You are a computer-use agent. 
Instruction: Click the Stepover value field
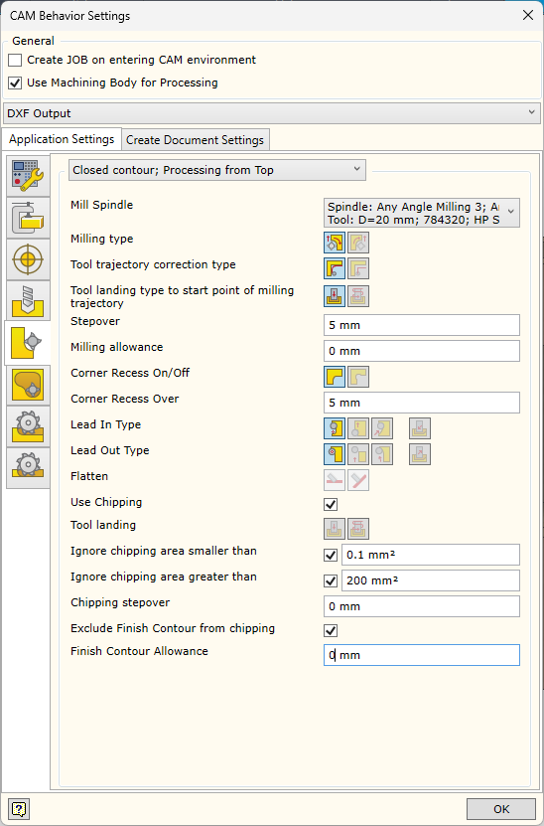422,325
